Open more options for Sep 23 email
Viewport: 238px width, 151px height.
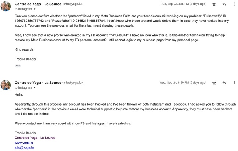(234, 4)
